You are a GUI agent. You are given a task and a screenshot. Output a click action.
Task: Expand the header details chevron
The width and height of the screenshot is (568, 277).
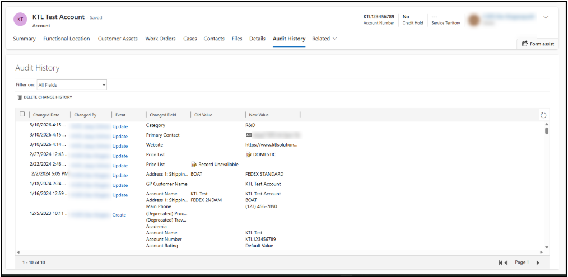click(x=546, y=17)
